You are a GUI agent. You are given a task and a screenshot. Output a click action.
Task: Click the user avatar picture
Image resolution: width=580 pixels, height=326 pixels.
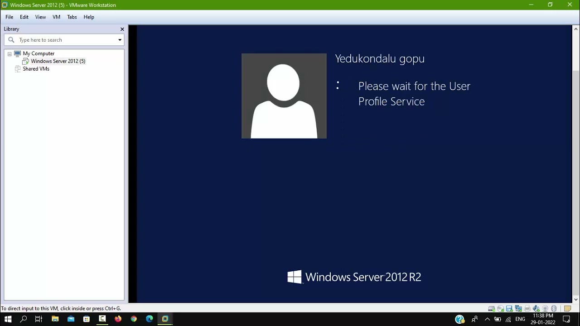[284, 96]
